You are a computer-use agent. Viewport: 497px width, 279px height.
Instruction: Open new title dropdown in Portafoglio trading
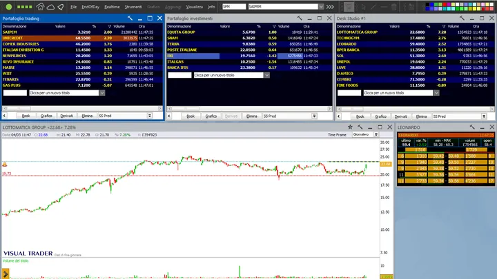102,93
